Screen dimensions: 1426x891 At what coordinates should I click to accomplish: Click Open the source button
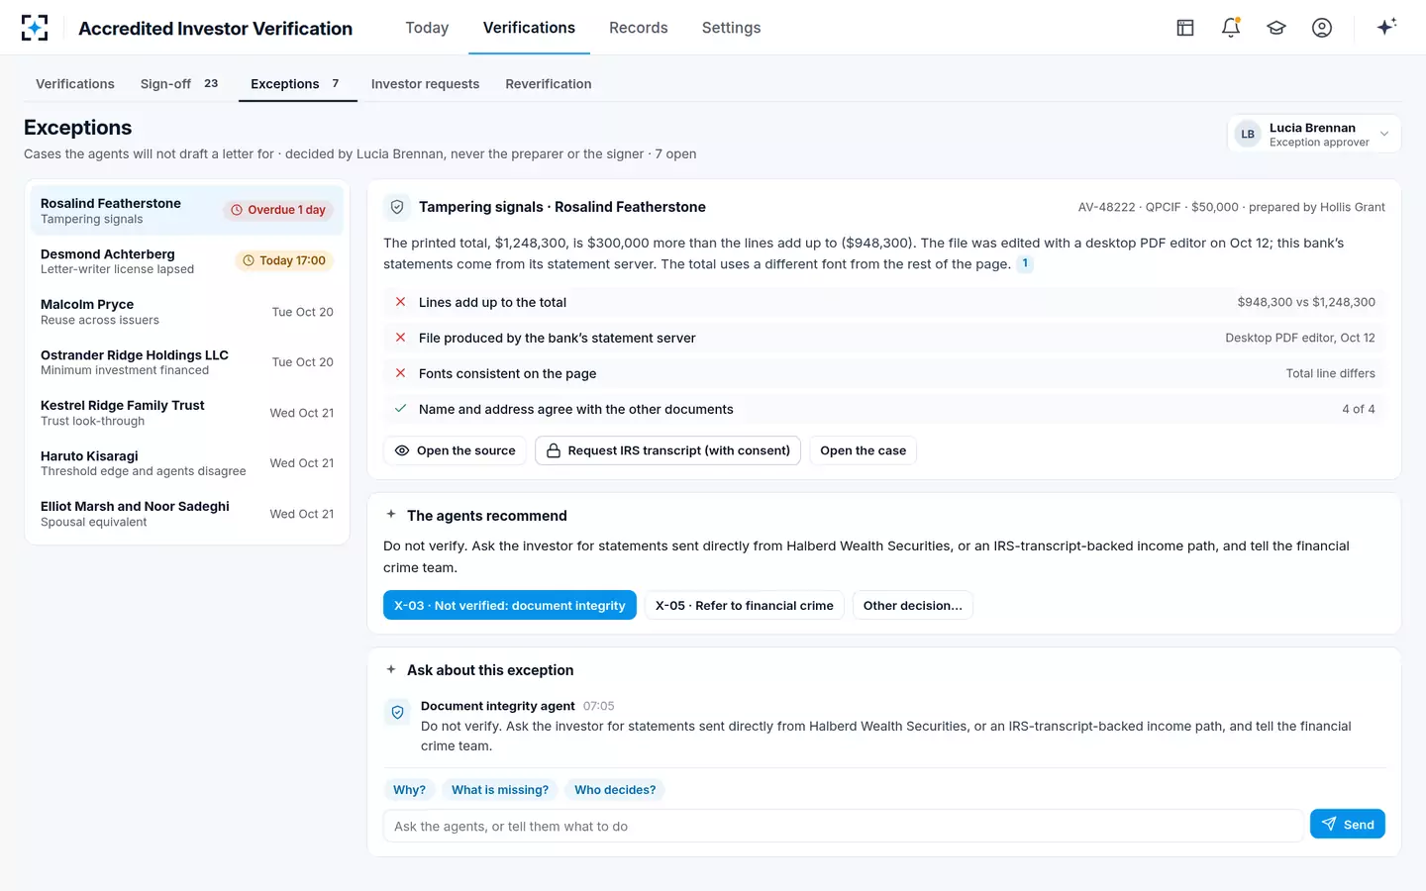(456, 450)
